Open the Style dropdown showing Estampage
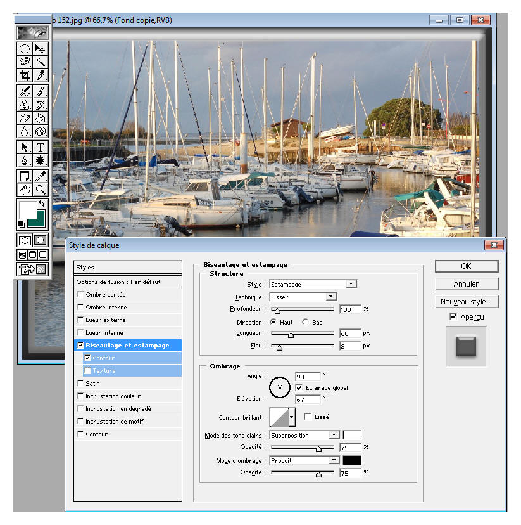Screen dimensions: 521x525 point(313,284)
